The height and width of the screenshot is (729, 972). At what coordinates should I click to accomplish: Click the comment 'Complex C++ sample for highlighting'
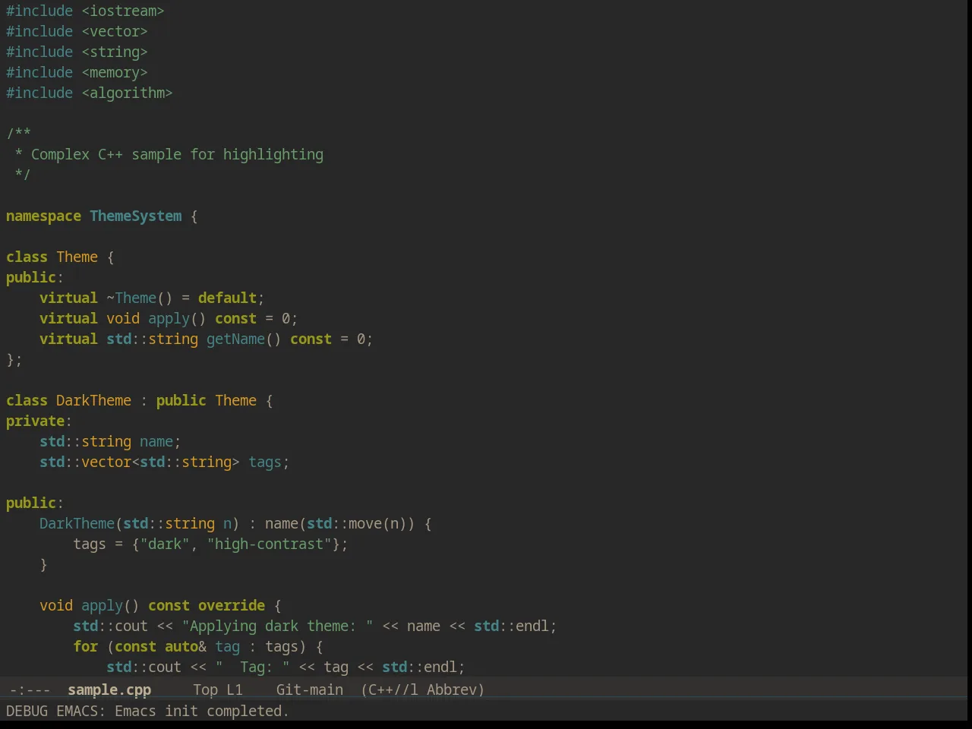[177, 154]
